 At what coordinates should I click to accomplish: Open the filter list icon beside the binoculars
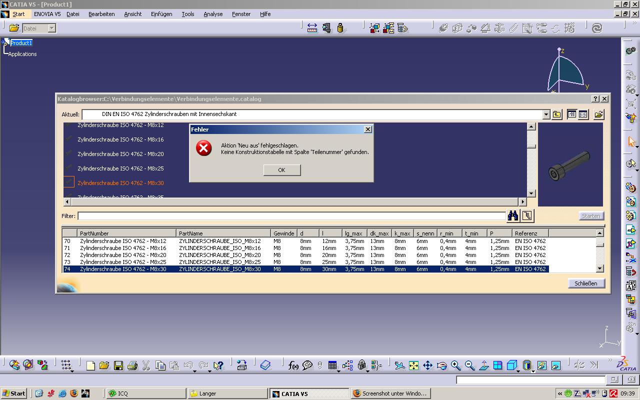(x=527, y=215)
